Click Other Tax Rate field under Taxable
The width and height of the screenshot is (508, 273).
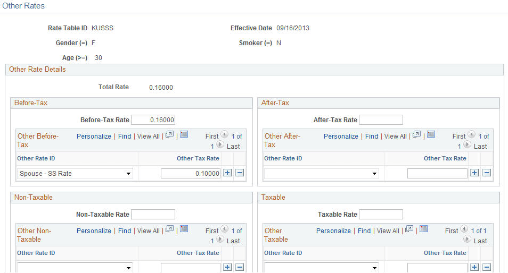coord(437,268)
